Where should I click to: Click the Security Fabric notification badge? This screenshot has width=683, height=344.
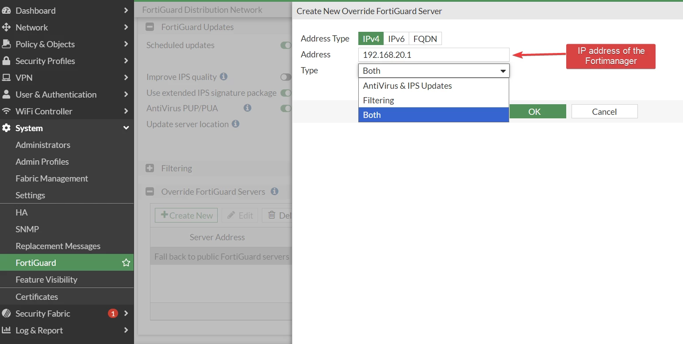click(x=113, y=314)
